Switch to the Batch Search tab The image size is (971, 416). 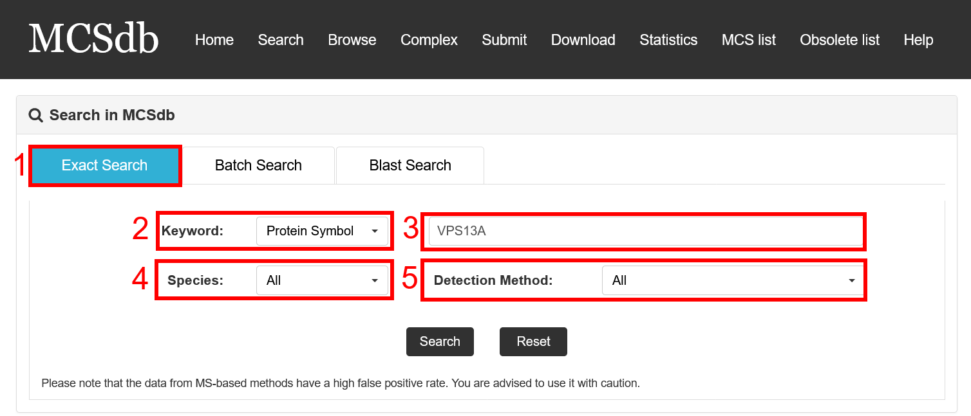[x=258, y=165]
